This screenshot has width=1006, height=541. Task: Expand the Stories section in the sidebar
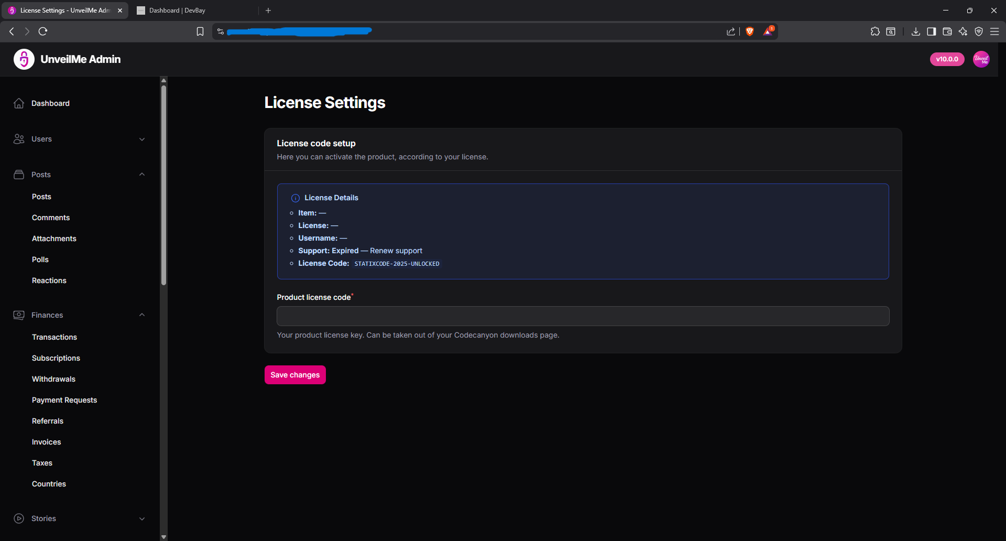click(142, 518)
